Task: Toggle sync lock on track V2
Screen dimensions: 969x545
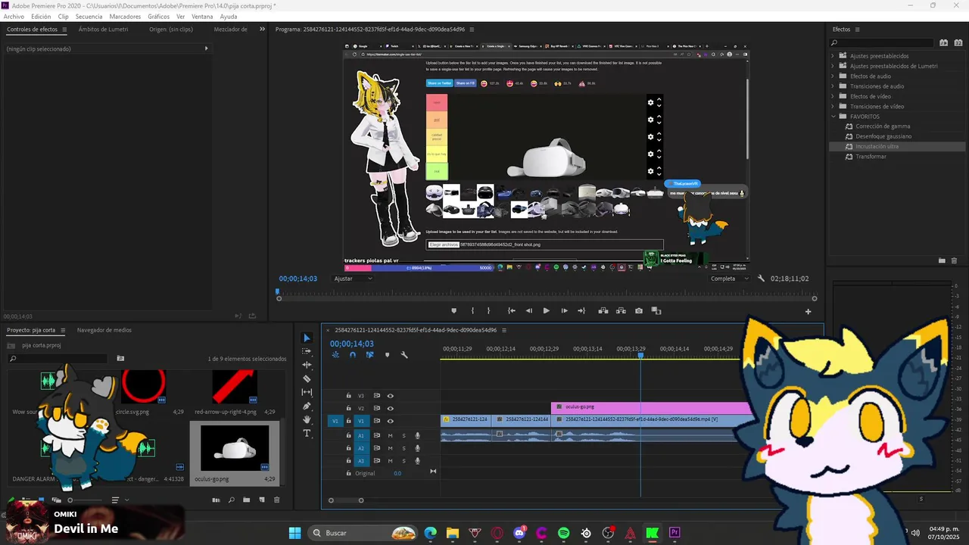Action: pyautogui.click(x=376, y=408)
